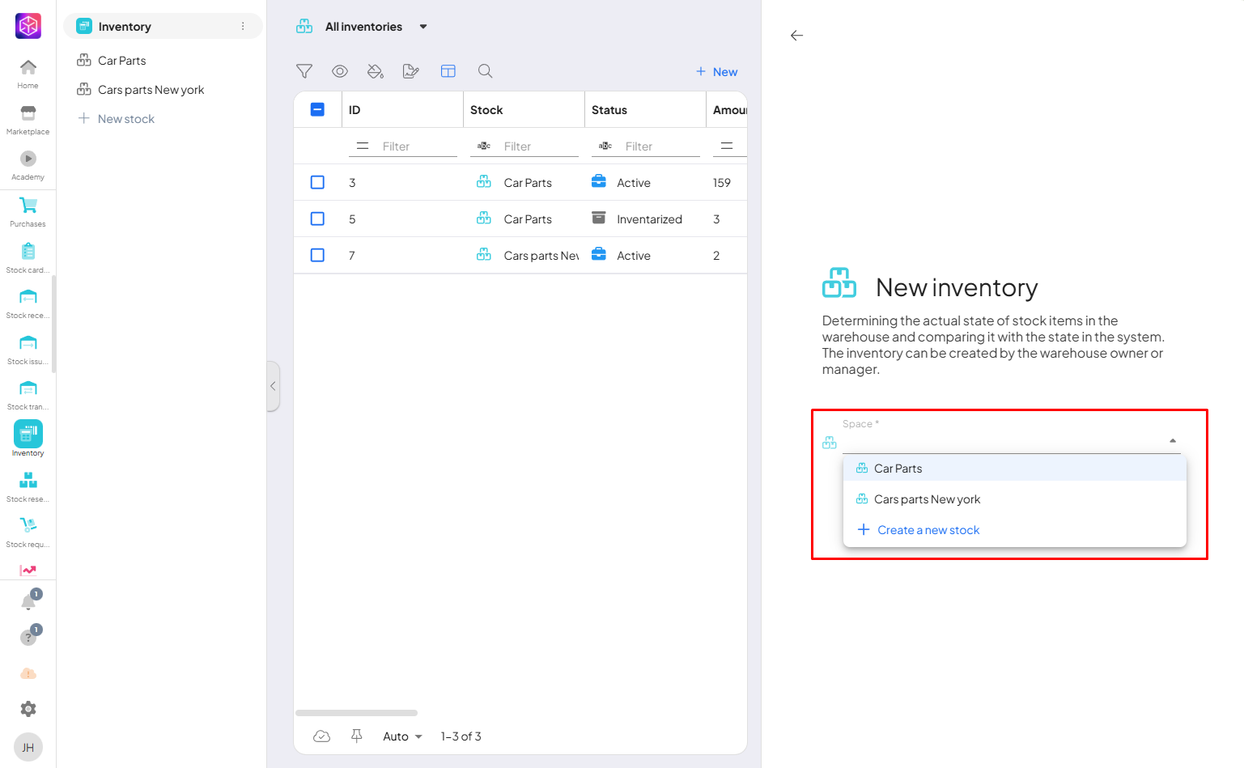Open Purchases from the left sidebar
The height and width of the screenshot is (768, 1244).
[28, 212]
